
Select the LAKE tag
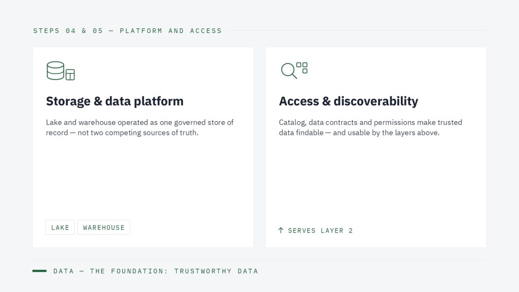coord(60,228)
